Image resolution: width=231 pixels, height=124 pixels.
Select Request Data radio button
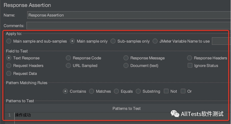pos(9,73)
